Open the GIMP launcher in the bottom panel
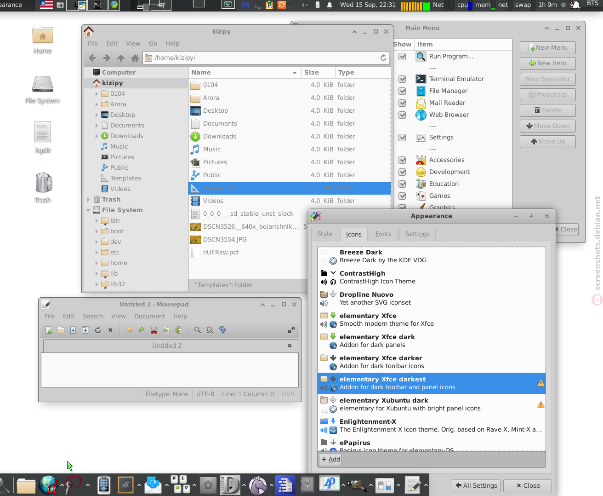Viewport: 603px width, 496px height. click(356, 484)
